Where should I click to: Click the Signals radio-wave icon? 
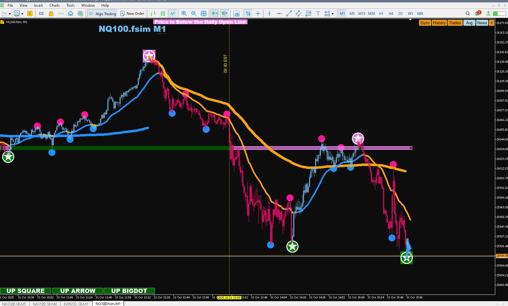61,14
